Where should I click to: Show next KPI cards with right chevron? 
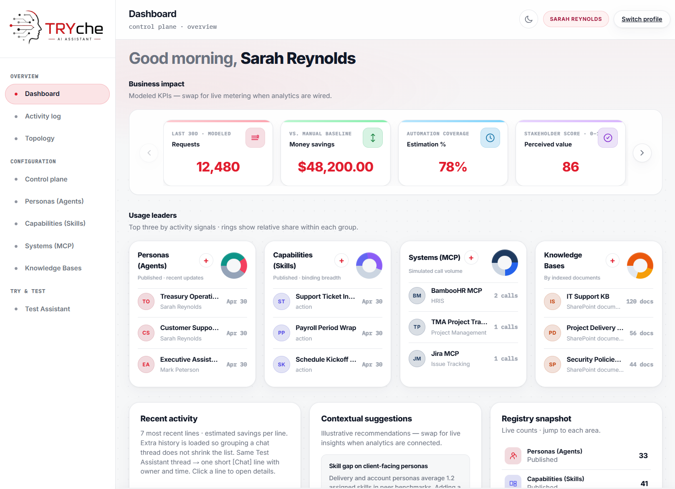point(642,153)
